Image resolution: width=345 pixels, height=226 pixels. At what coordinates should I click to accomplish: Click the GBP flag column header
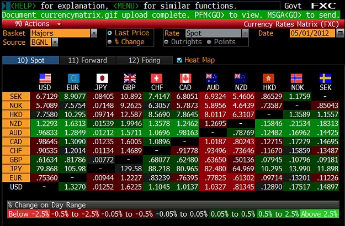[129, 82]
